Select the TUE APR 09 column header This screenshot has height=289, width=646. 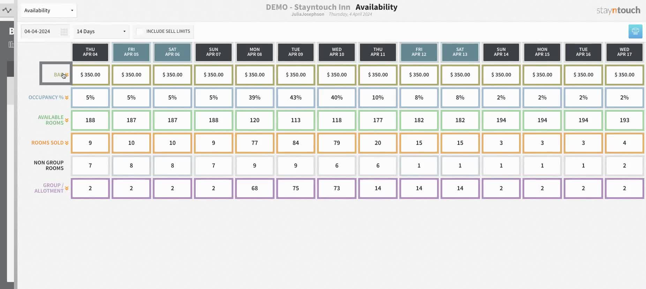(296, 52)
